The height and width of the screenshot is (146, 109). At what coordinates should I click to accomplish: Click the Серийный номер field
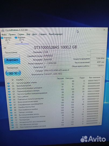pos(57,56)
